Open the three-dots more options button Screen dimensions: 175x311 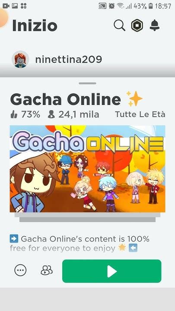tap(20, 270)
